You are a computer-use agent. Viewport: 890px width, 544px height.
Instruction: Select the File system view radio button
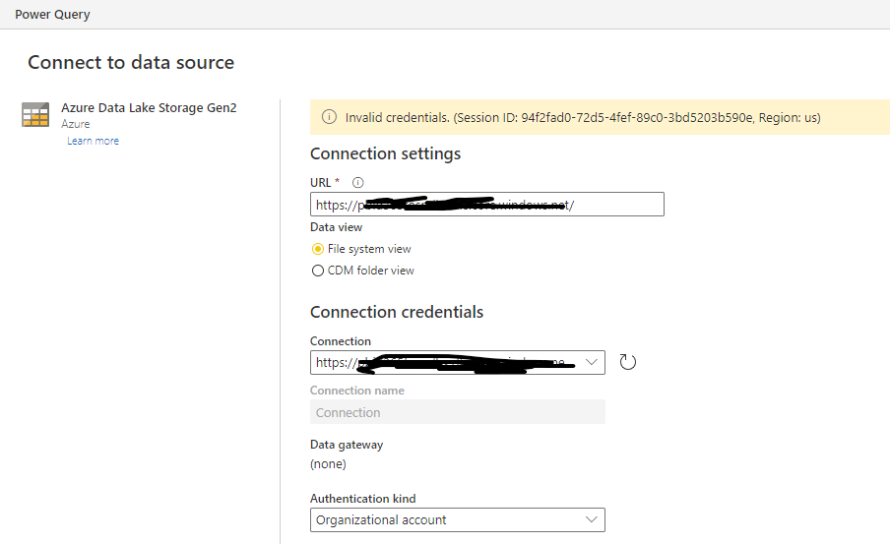318,249
